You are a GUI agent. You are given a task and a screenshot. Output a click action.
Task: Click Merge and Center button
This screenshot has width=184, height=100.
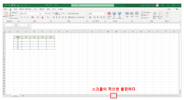(x=76, y=17)
